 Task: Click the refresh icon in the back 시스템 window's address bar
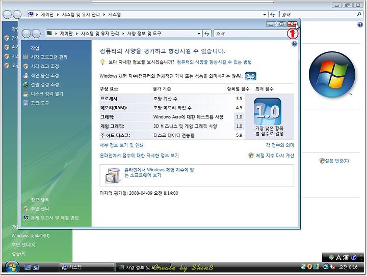272,14
